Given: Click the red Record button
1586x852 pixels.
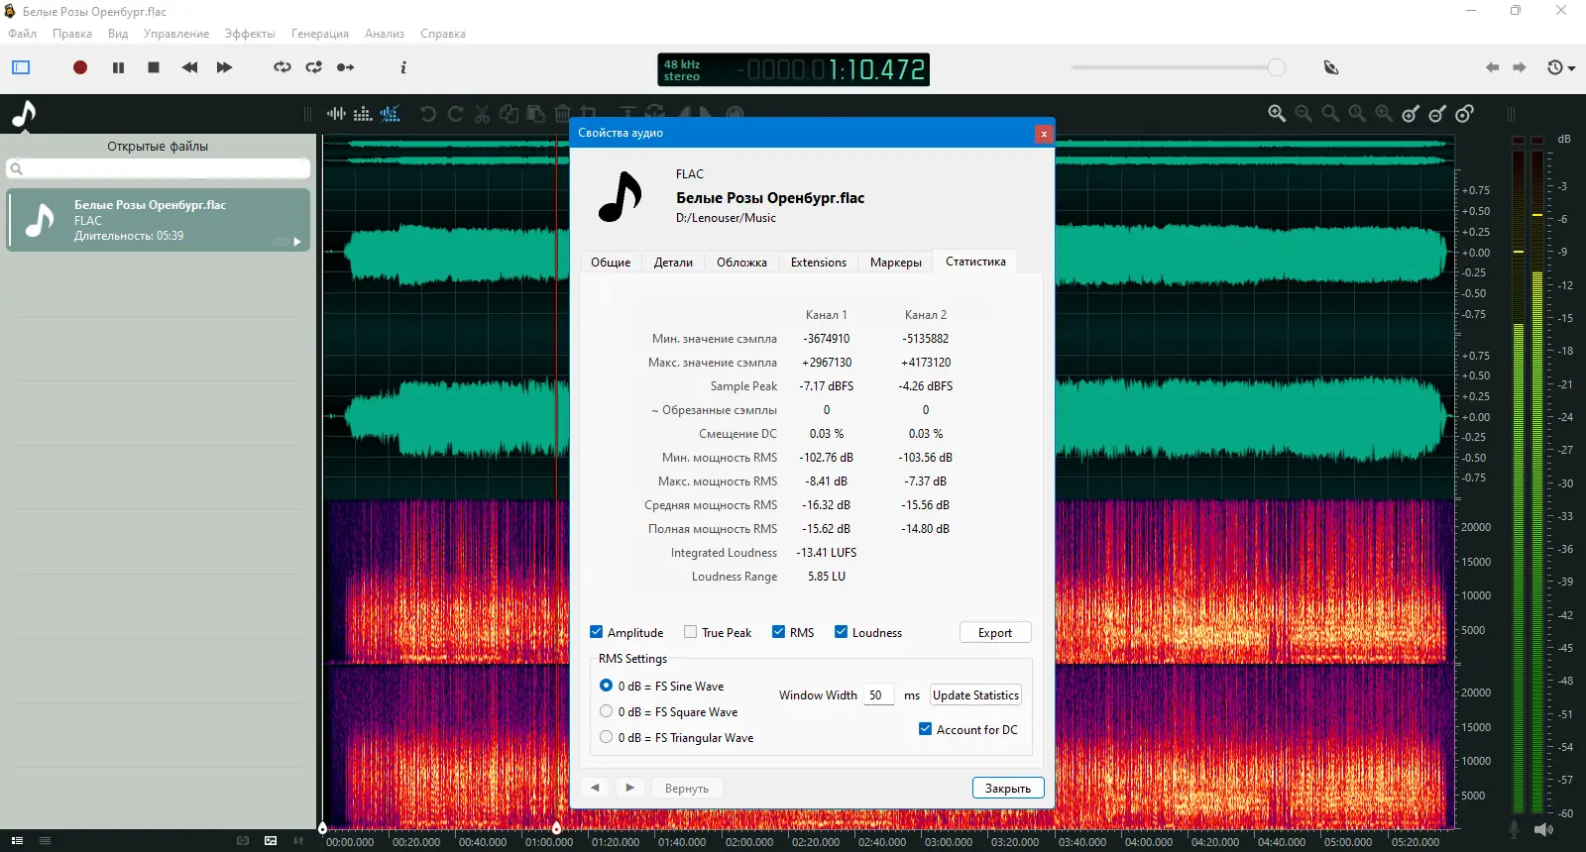Looking at the screenshot, I should click(80, 67).
